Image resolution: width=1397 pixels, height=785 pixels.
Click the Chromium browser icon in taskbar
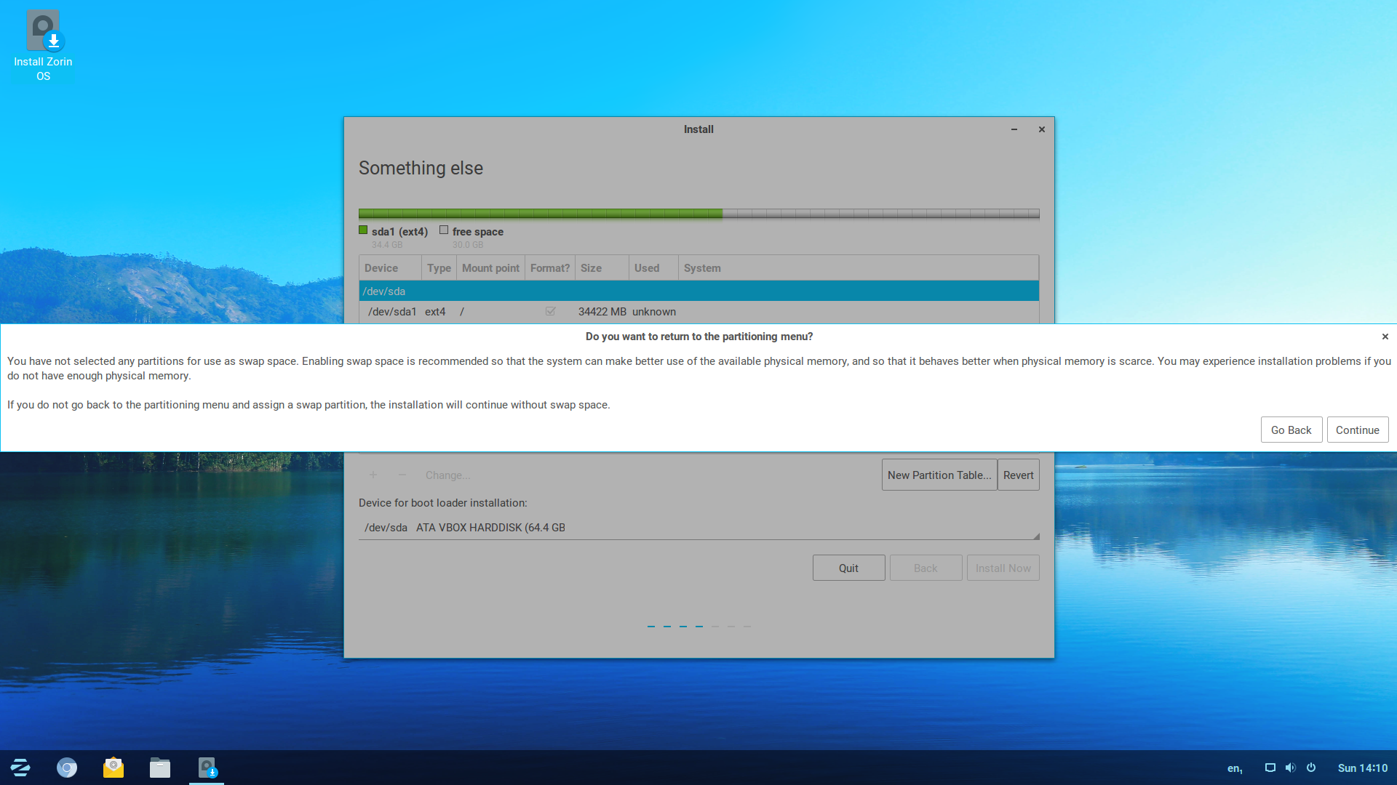67,768
